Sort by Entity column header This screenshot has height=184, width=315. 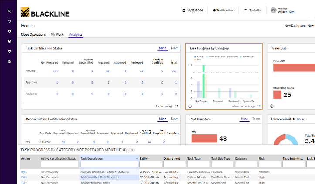pos(143,158)
